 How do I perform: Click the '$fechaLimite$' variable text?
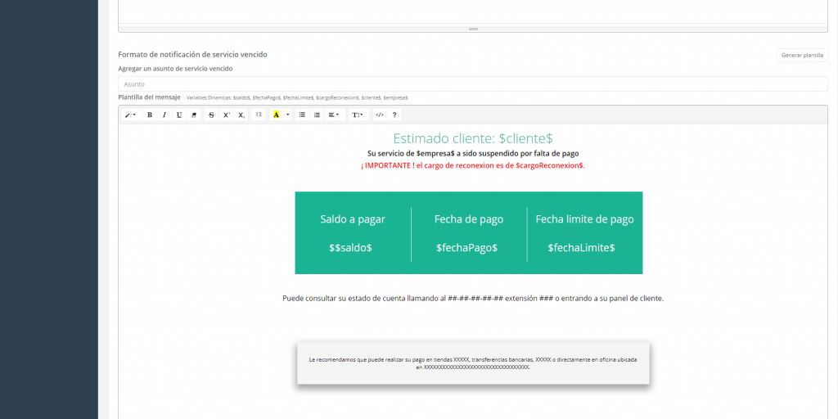pos(582,248)
